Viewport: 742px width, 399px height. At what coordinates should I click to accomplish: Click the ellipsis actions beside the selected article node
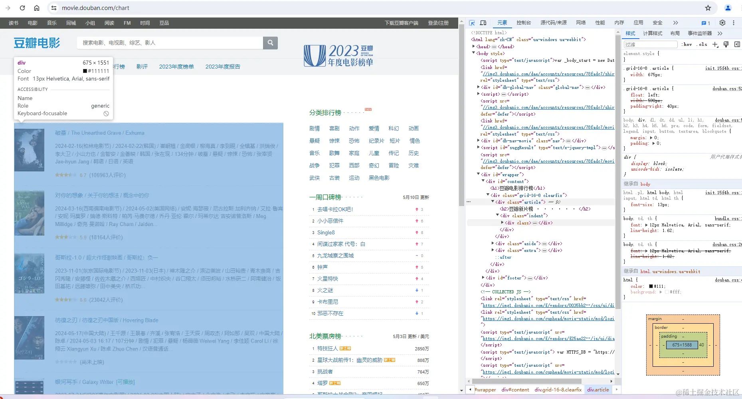(469, 202)
